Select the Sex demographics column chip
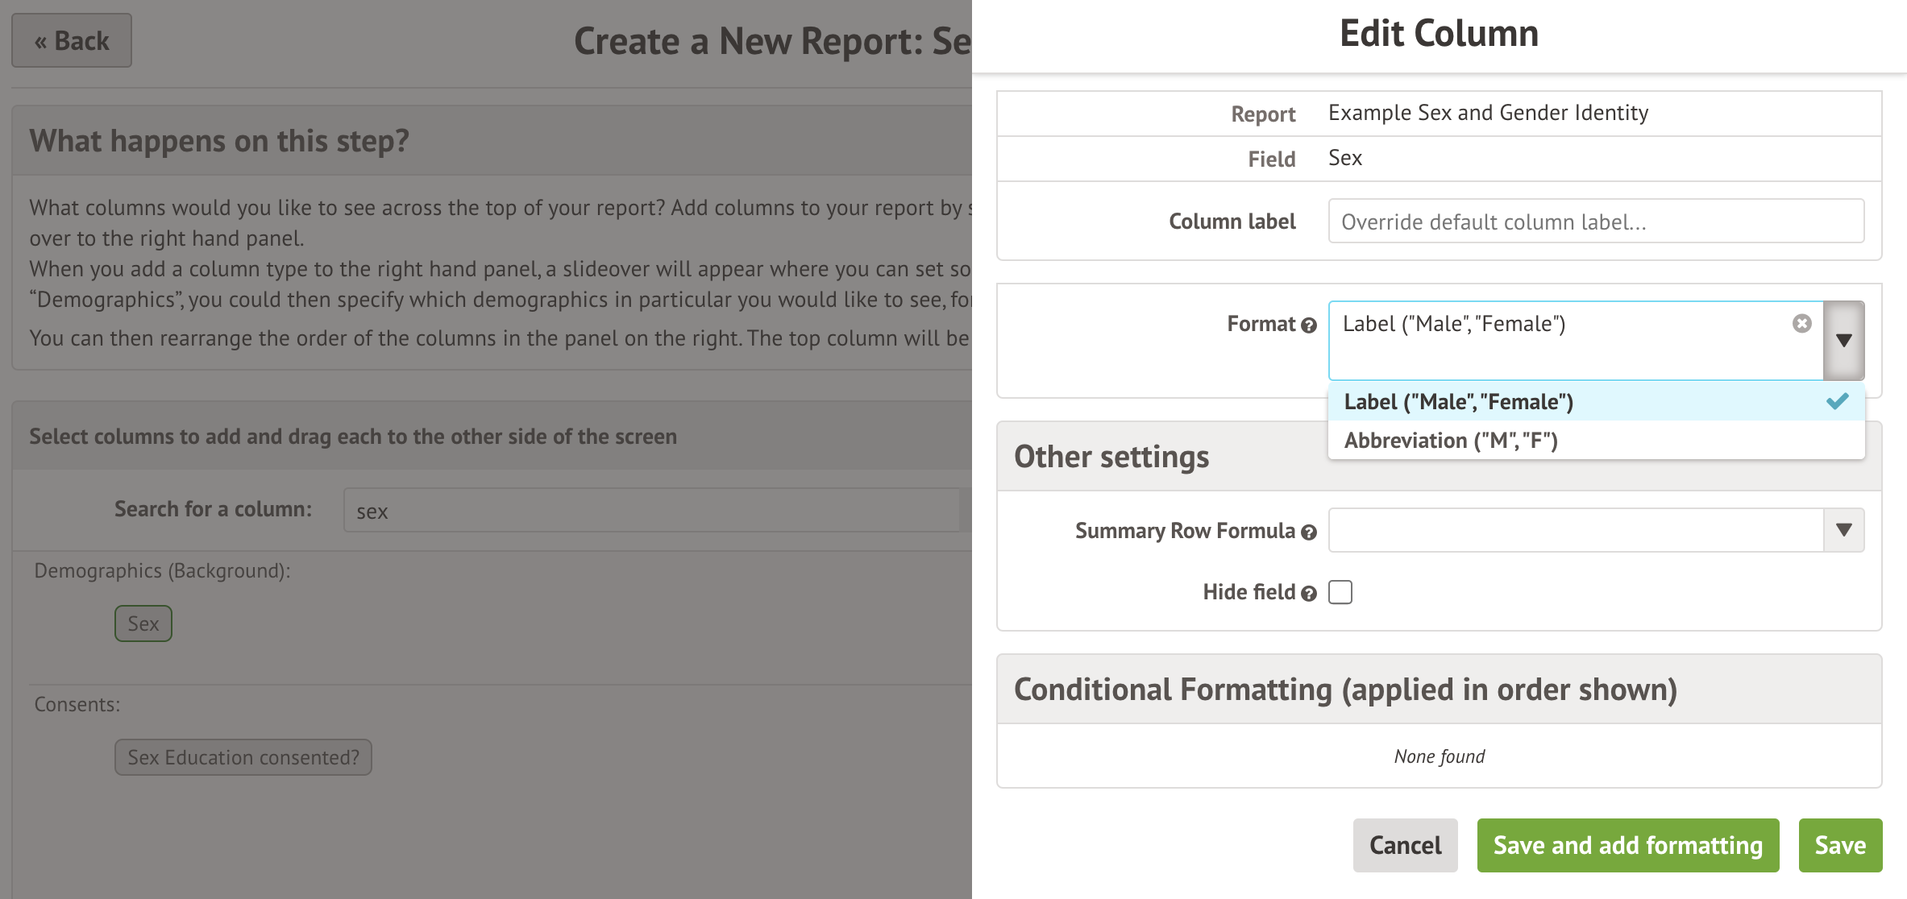 tap(143, 623)
